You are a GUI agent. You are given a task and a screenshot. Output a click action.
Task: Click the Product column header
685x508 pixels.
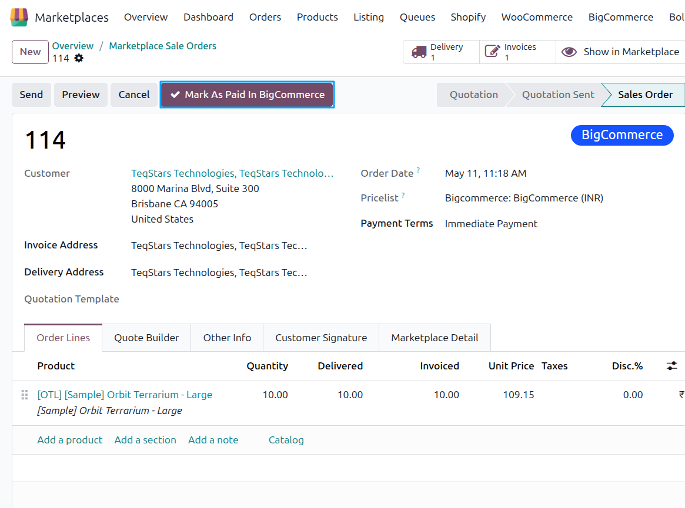pos(56,366)
